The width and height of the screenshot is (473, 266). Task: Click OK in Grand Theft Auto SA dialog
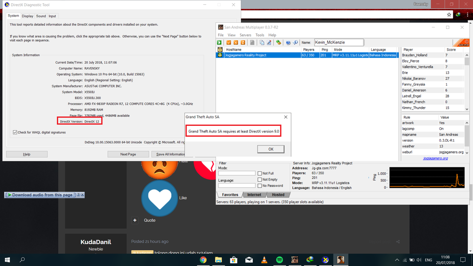(271, 149)
